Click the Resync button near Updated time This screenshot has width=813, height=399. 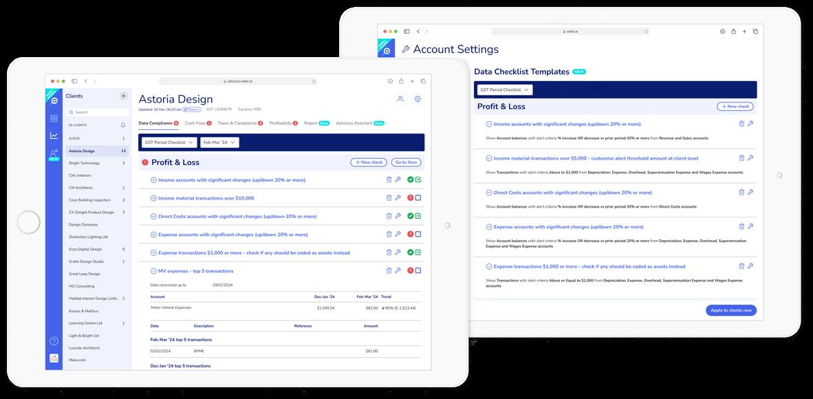coord(192,109)
